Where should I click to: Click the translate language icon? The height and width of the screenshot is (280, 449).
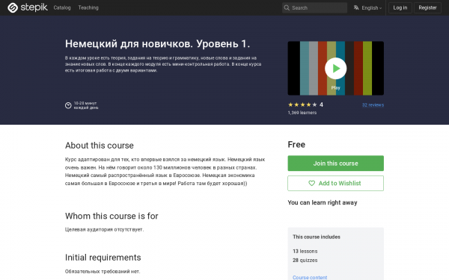[356, 7]
